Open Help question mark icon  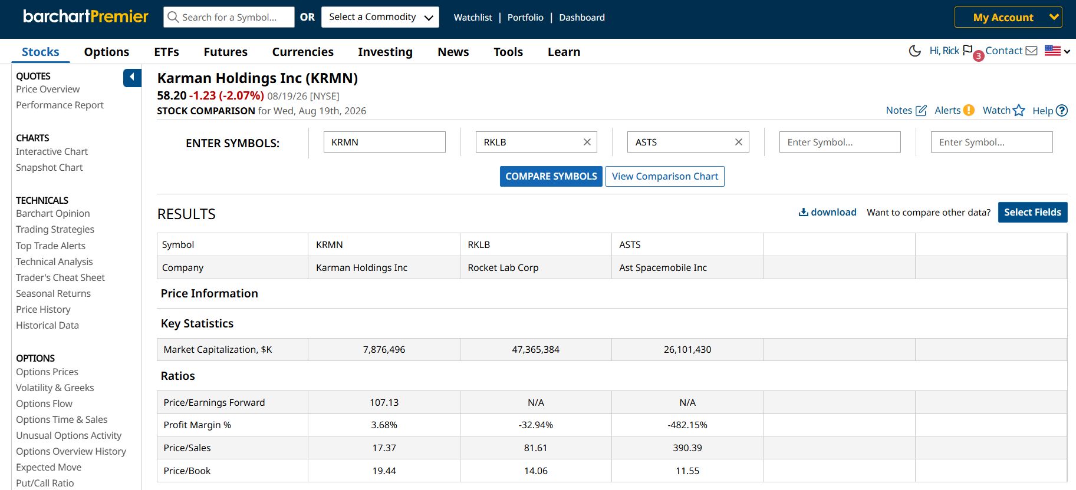[1062, 110]
